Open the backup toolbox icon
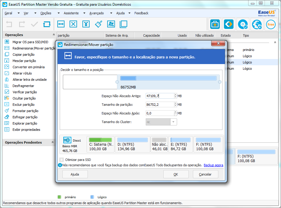 (215, 24)
